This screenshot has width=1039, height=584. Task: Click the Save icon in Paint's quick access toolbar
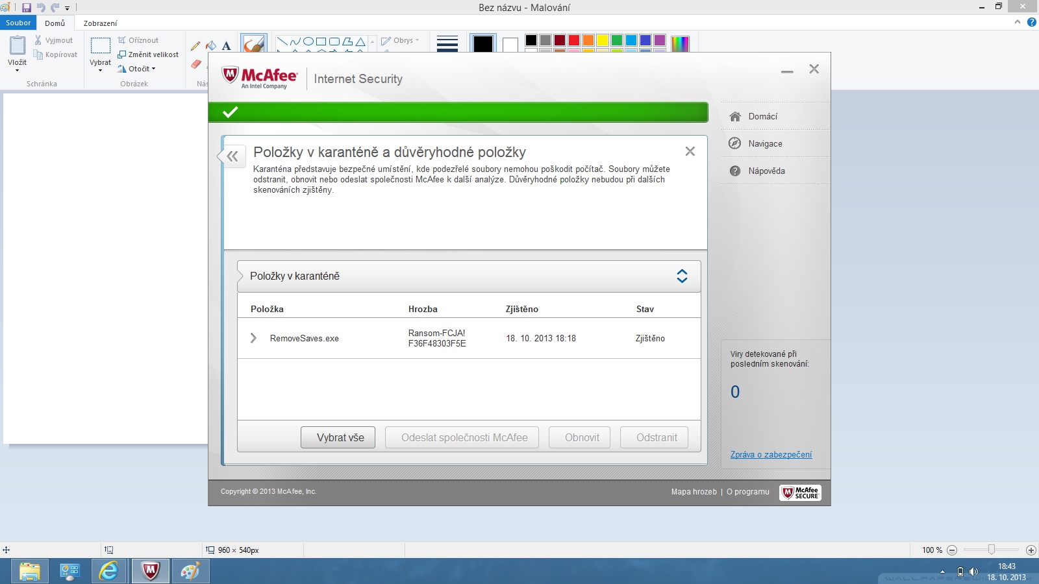click(x=27, y=8)
